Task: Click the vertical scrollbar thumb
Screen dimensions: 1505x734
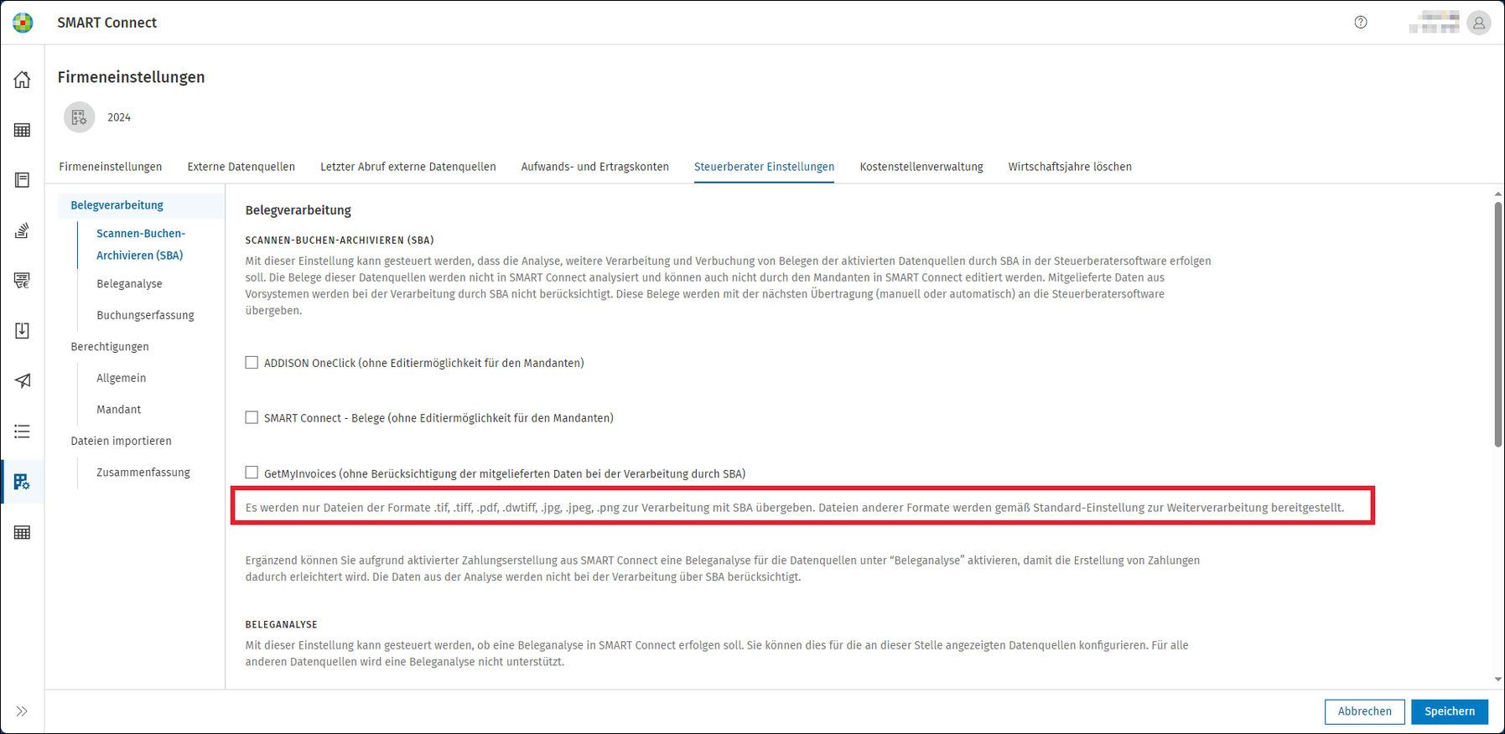Action: (1498, 324)
